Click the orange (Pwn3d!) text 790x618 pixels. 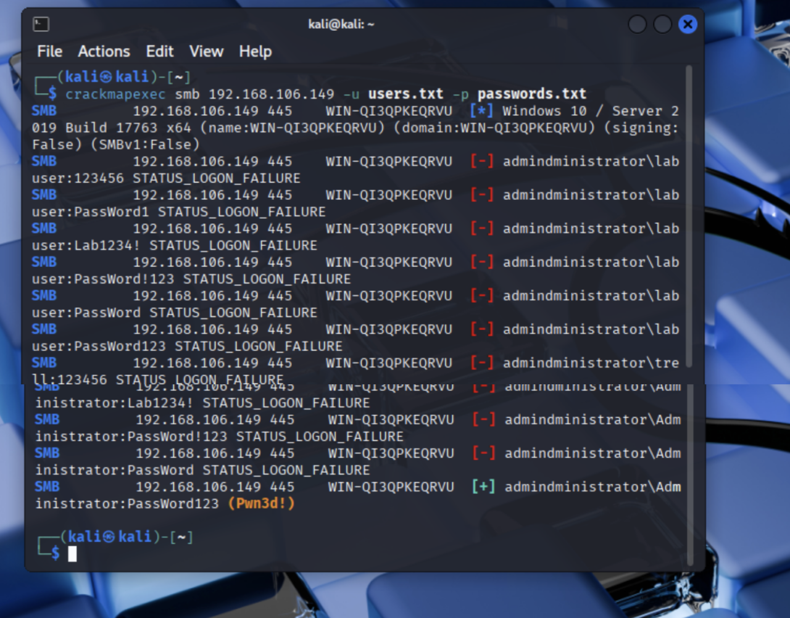tap(262, 503)
